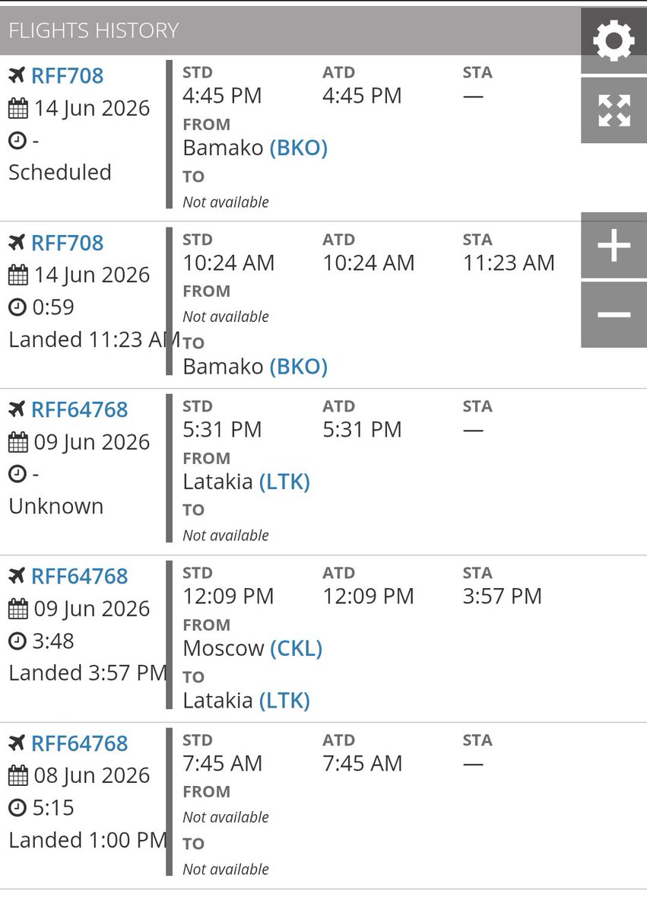Click the clock icon beside 3:48 duration
The width and height of the screenshot is (647, 913).
17,641
